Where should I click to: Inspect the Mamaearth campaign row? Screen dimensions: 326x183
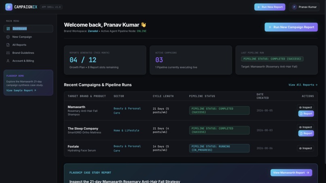point(305,107)
